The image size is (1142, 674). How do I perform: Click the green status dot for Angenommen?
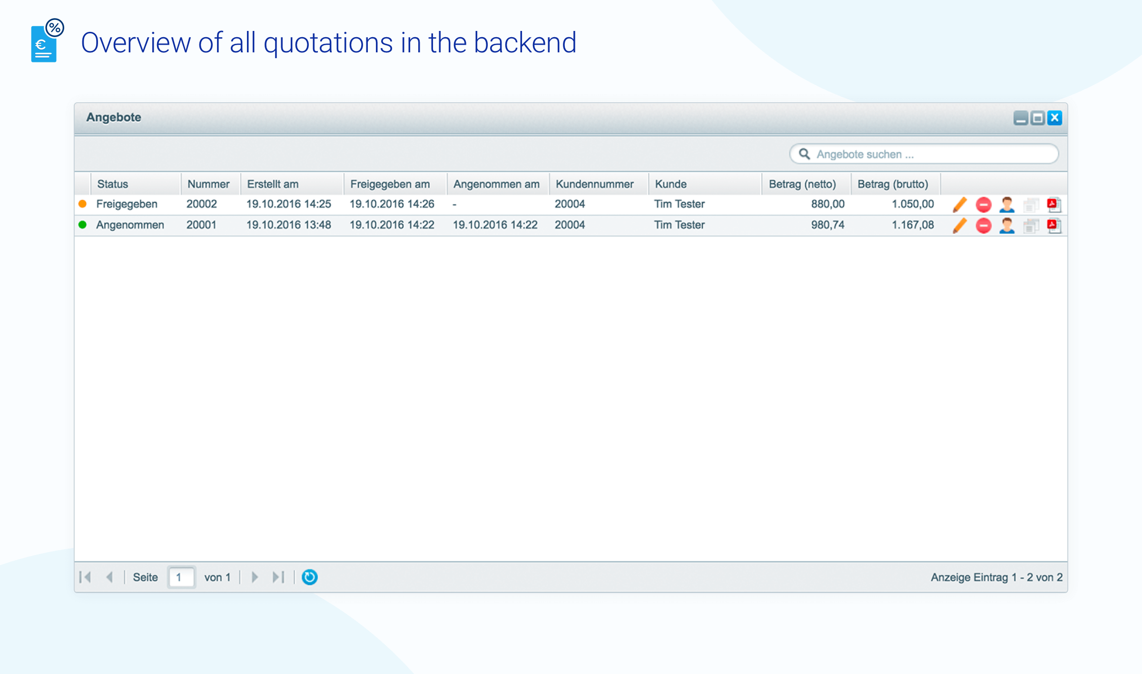[x=82, y=225]
